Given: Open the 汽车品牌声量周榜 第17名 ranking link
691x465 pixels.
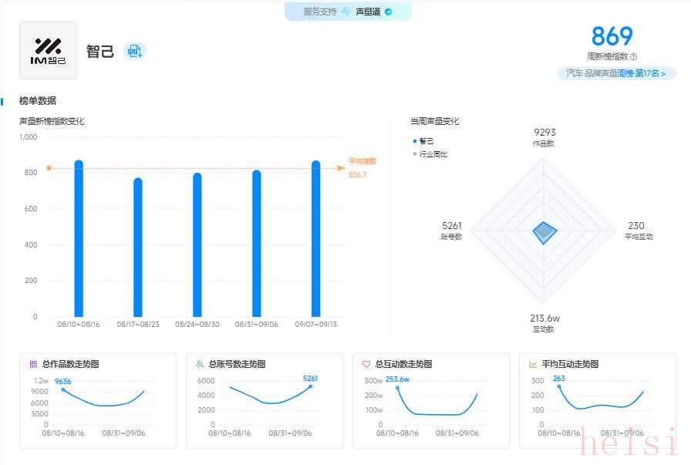Looking at the screenshot, I should coord(616,73).
